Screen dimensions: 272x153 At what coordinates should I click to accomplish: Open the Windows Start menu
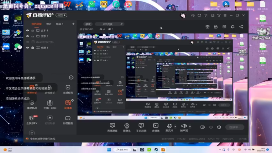pyautogui.click(x=109, y=150)
